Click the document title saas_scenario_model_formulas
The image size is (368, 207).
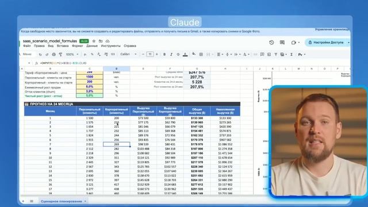point(50,41)
